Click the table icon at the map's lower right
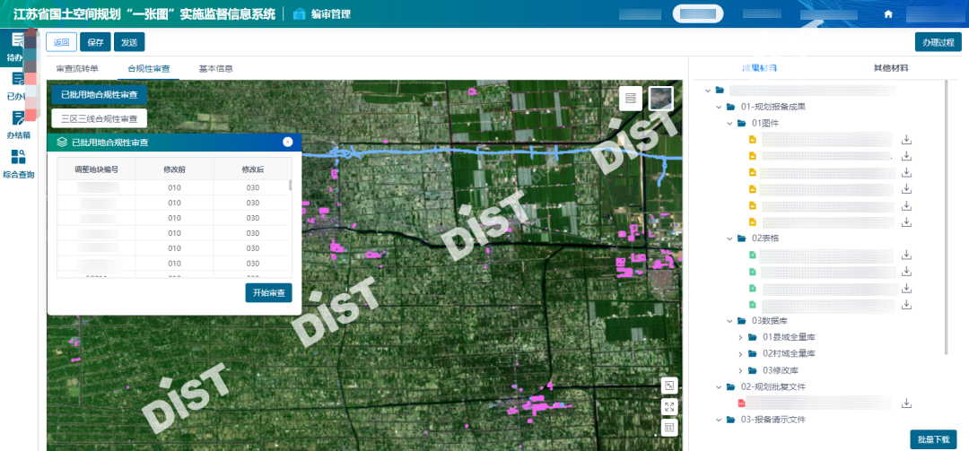Viewport: 969px width, 451px height. pos(669,427)
